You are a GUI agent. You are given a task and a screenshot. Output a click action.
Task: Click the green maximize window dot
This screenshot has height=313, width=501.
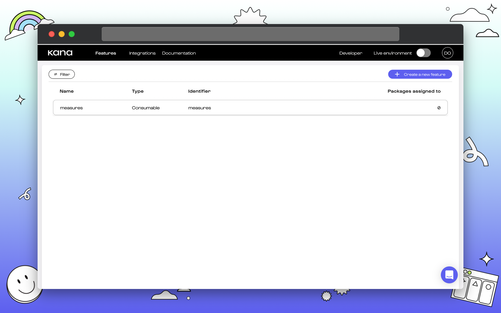click(x=72, y=34)
